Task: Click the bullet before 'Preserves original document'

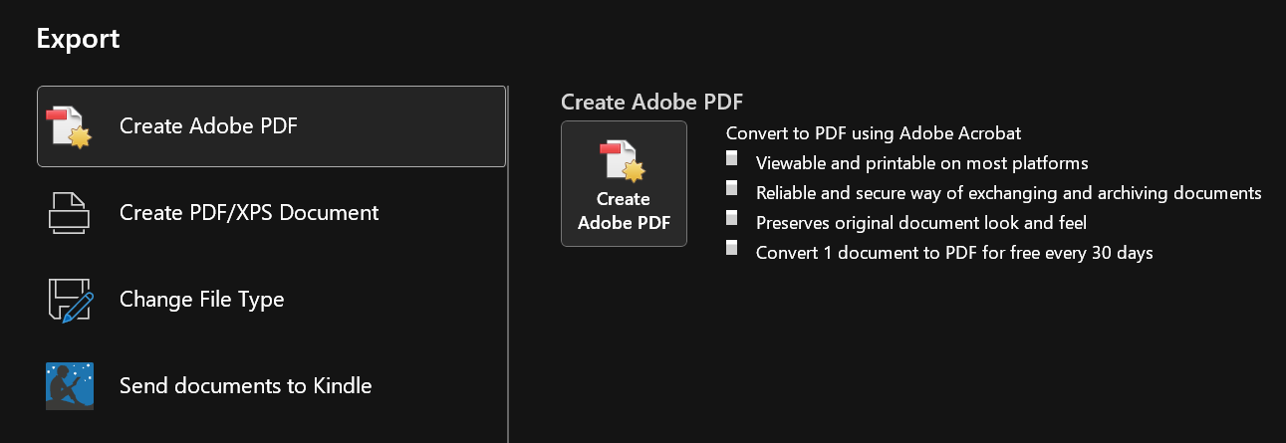Action: pos(732,218)
